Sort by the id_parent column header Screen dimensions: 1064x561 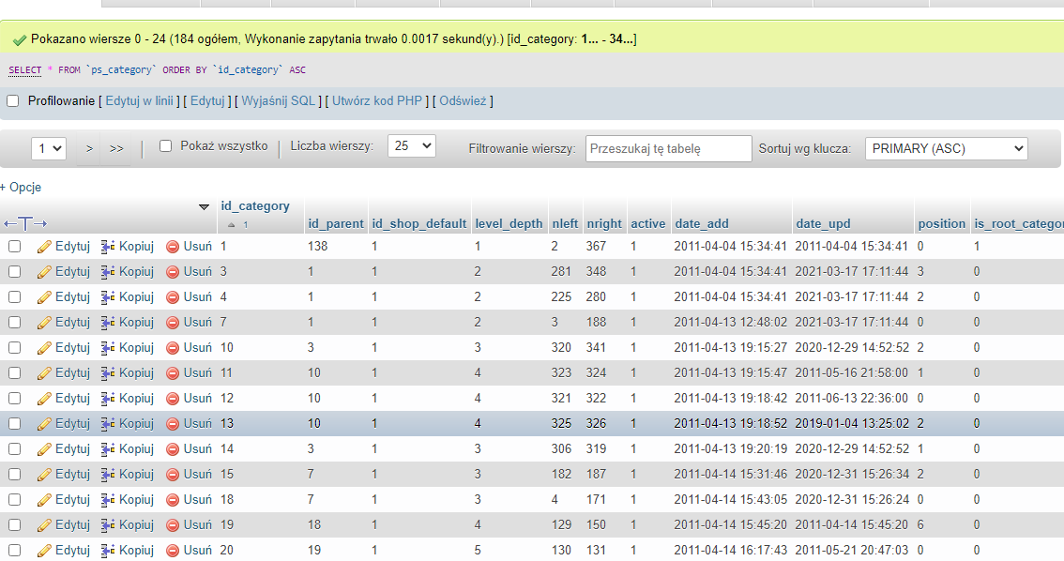click(336, 224)
